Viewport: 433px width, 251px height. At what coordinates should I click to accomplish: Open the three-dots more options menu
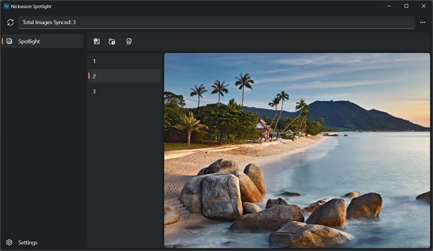[422, 23]
